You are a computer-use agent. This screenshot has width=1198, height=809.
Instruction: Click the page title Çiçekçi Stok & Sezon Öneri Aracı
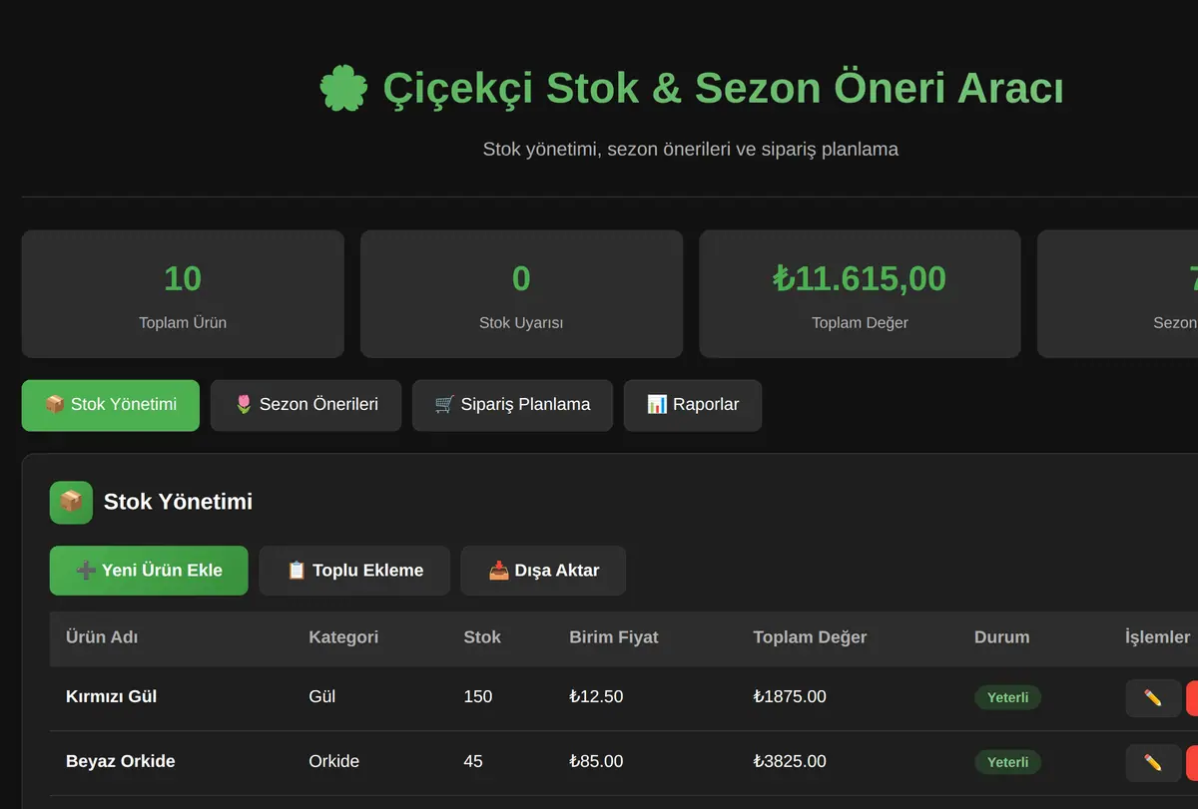[x=723, y=88]
